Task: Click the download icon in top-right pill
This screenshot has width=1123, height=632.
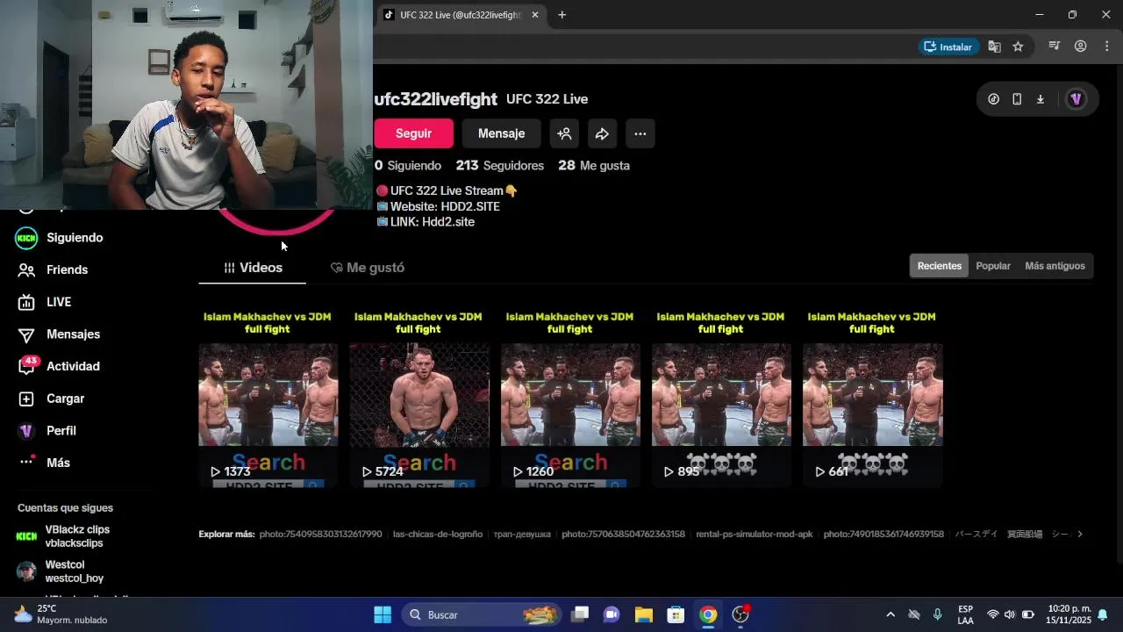Action: pyautogui.click(x=1041, y=99)
